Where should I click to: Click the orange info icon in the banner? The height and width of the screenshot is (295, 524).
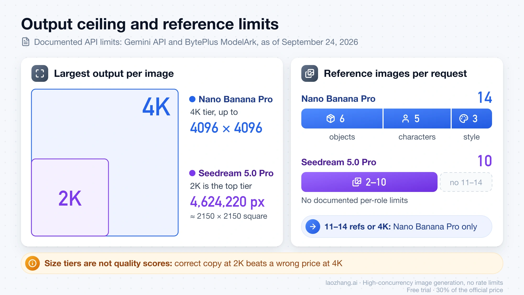pos(32,263)
